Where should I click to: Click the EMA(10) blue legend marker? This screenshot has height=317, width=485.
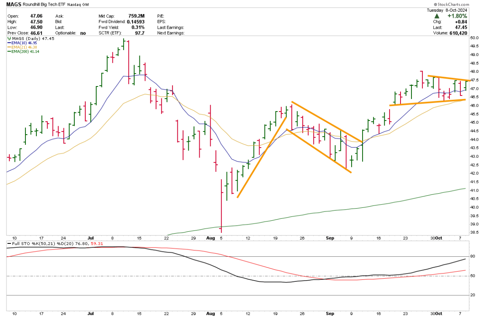click(9, 42)
